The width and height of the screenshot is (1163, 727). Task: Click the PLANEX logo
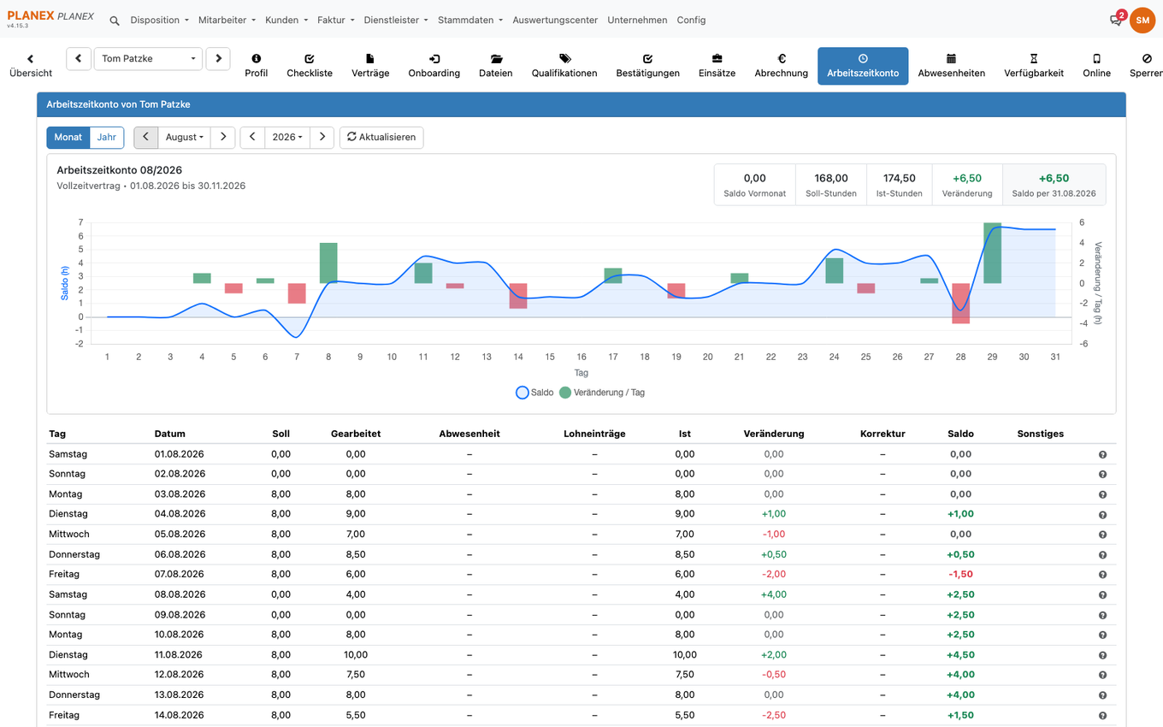pos(50,19)
